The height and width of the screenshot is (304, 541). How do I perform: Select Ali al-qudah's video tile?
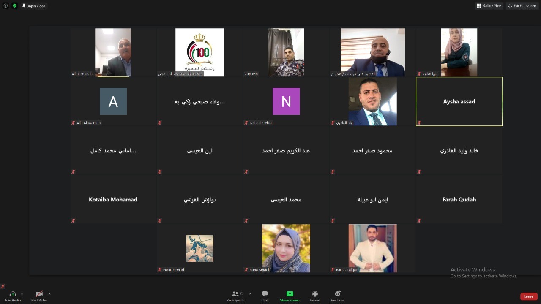[113, 52]
